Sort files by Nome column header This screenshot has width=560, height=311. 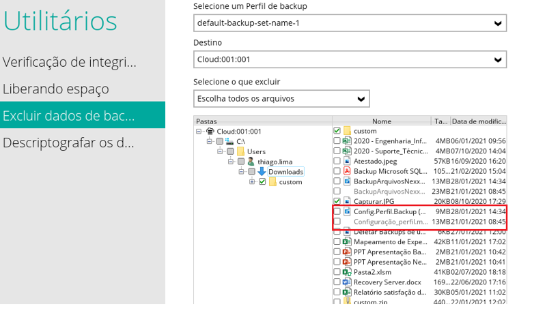tap(382, 121)
